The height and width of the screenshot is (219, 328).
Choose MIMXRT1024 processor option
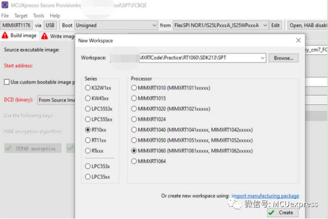point(134,119)
